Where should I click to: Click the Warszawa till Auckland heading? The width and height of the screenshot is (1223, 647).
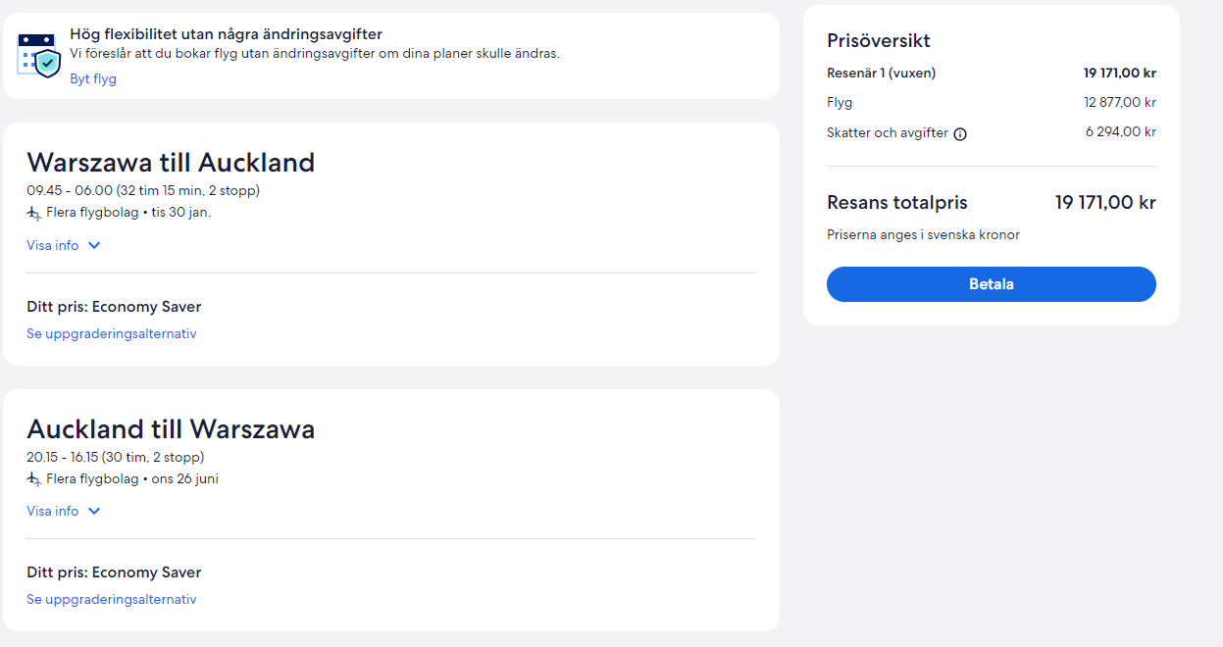point(171,163)
